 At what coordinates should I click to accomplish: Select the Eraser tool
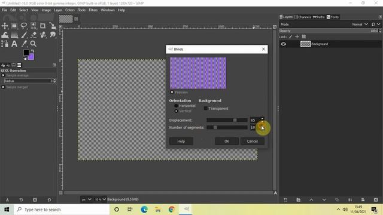coord(34,35)
